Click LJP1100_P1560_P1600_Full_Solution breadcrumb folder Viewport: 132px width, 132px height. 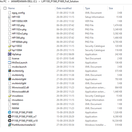[60, 1]
